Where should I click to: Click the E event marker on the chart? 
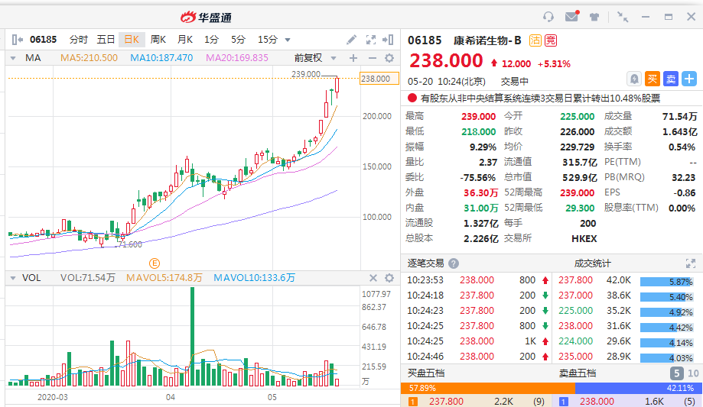coord(155,263)
